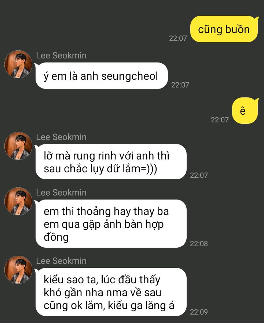
Task: Tap avatar beside "kiểu sao ta" message
Action: coord(18,270)
